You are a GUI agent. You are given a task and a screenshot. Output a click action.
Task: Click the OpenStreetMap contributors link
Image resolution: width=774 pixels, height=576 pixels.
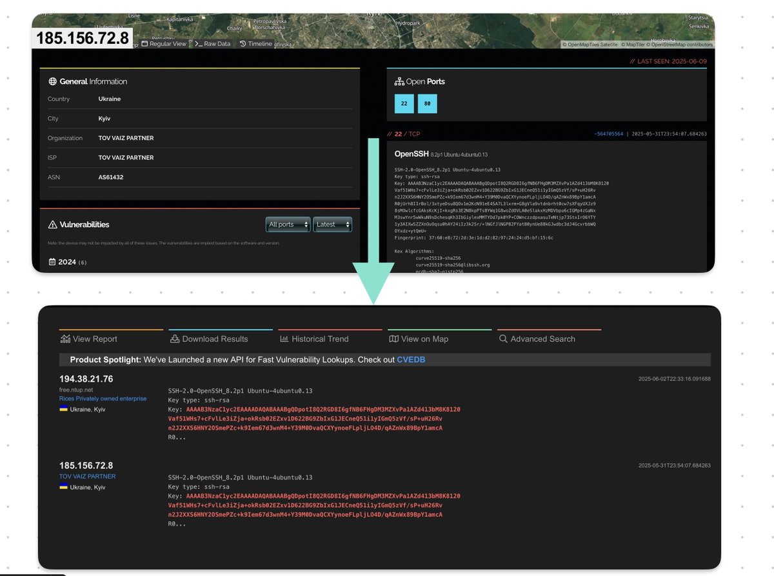680,45
